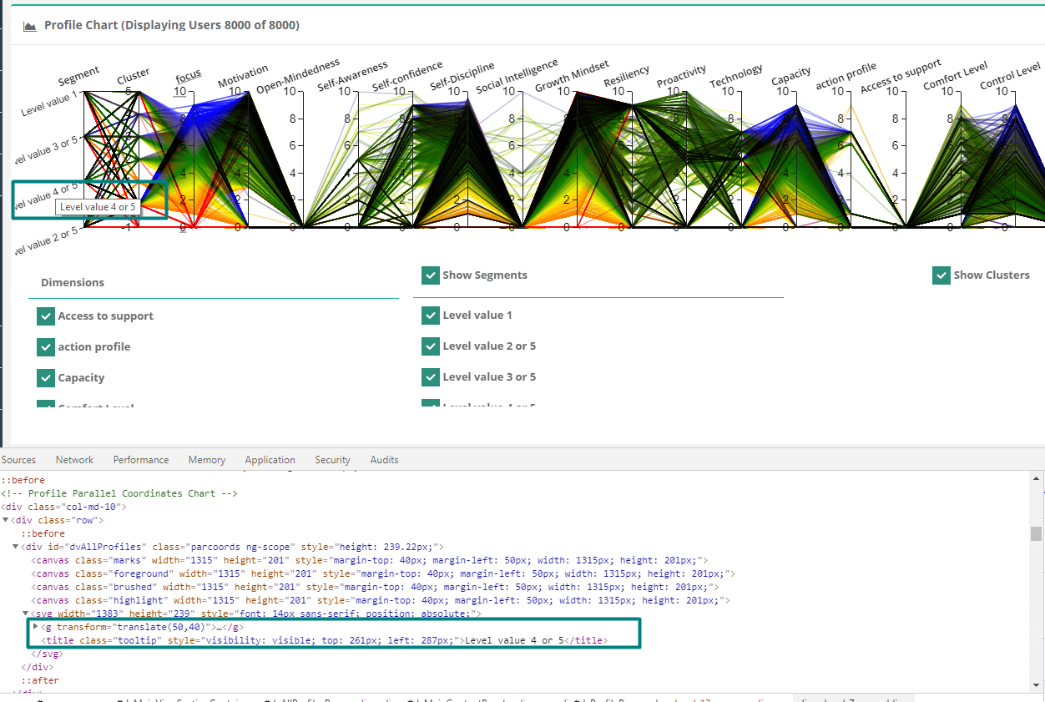
Task: Collapse the div class row node
Action: tap(7, 519)
